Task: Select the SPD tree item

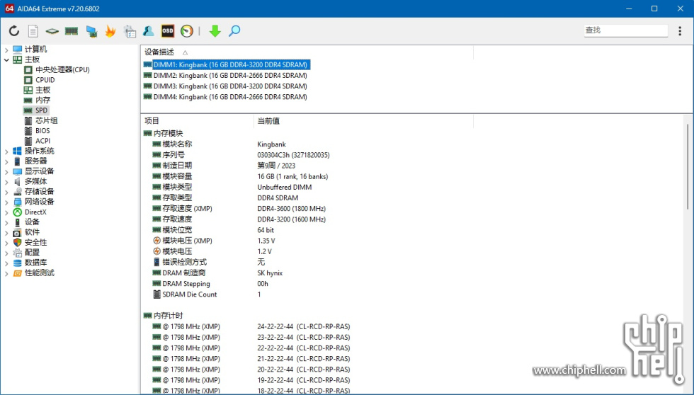Action: (x=42, y=110)
